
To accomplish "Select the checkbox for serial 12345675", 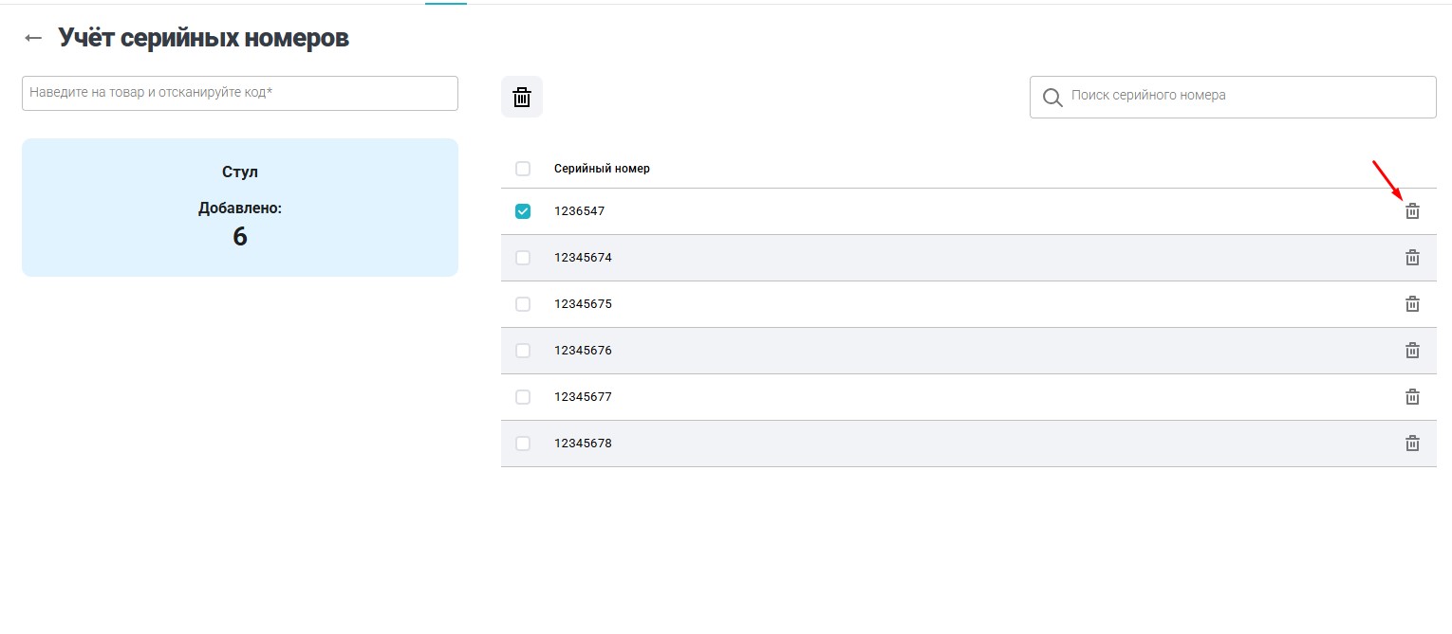I will tap(523, 304).
